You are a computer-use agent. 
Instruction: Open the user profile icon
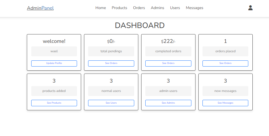click(250, 8)
